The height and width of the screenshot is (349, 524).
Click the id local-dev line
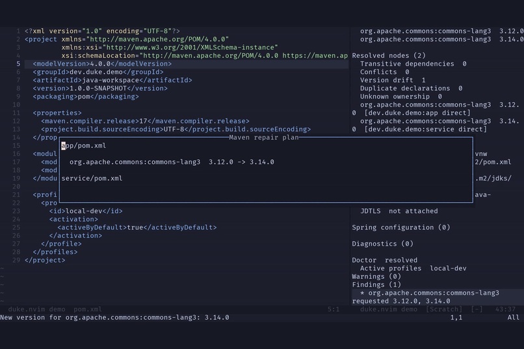[x=86, y=211]
